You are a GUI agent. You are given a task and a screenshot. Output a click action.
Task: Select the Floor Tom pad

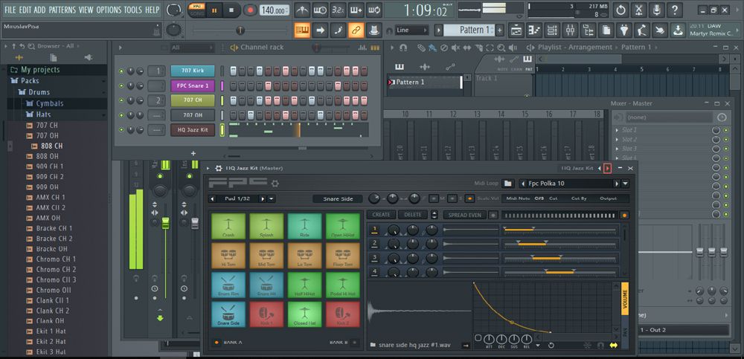[342, 256]
